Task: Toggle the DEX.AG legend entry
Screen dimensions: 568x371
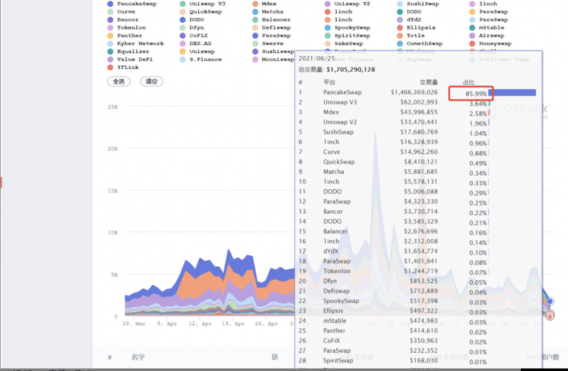Action: click(195, 44)
